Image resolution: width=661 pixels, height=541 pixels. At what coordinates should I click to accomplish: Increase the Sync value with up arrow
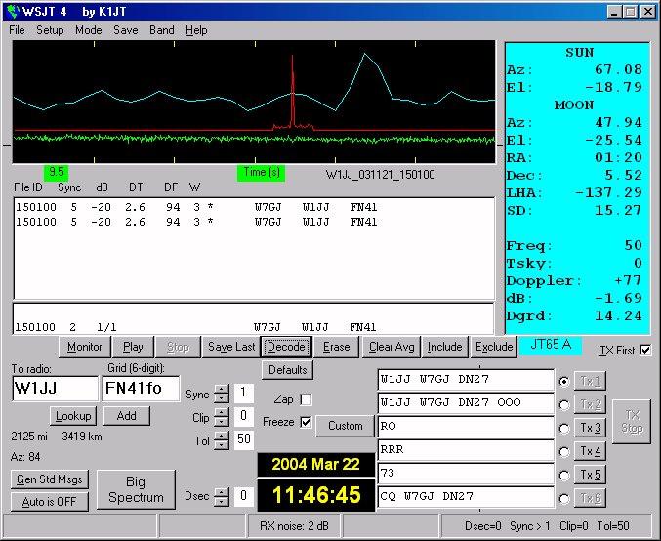click(221, 389)
